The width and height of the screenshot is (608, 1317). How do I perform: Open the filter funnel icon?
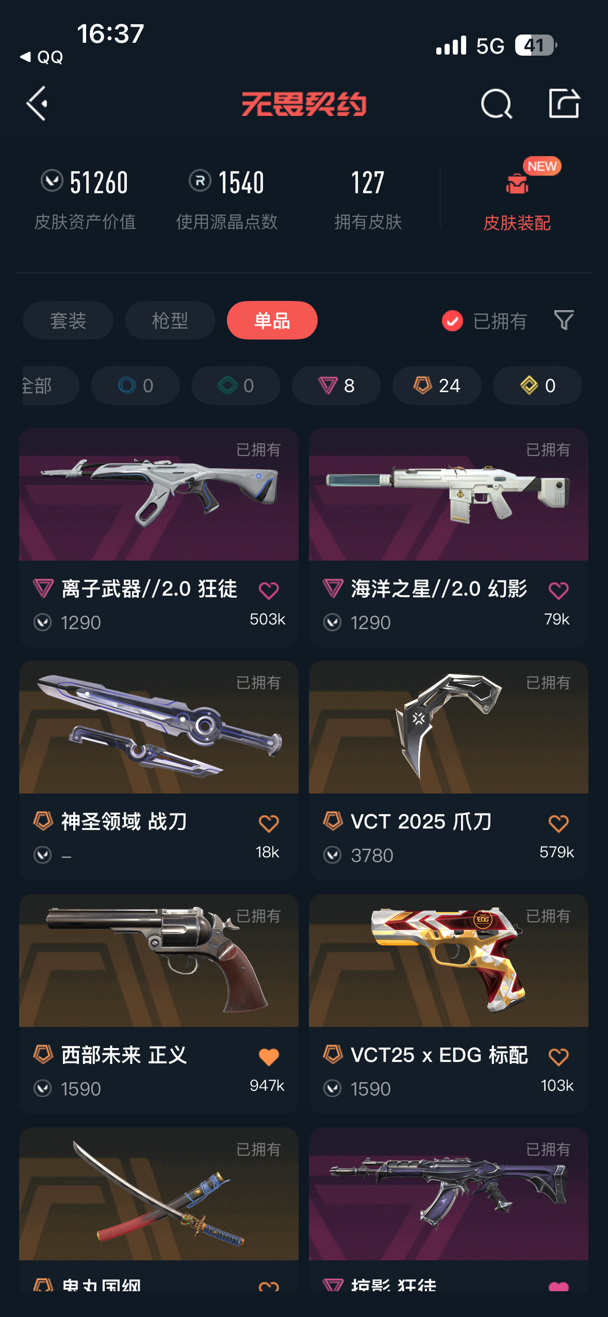pyautogui.click(x=564, y=320)
